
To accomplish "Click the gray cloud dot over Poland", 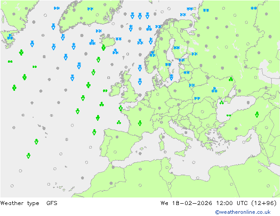I will (175, 91).
